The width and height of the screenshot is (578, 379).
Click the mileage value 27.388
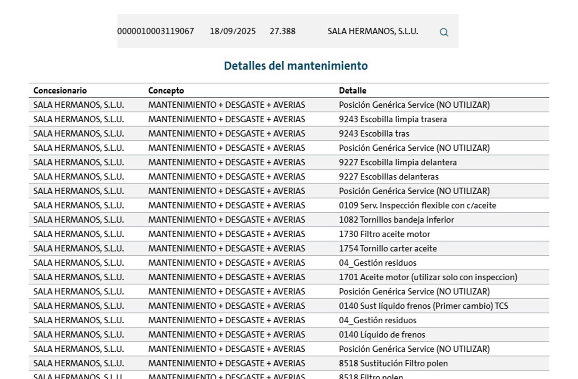(282, 31)
